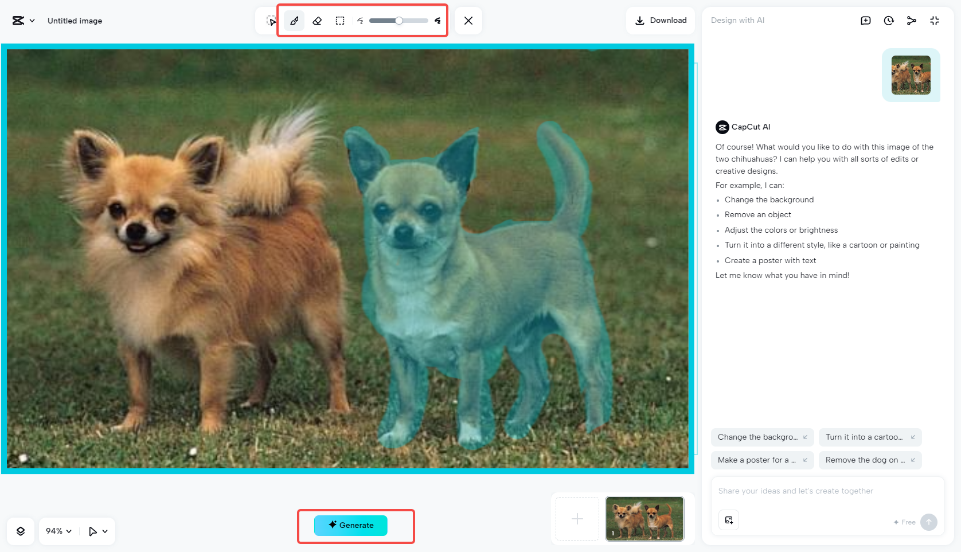The width and height of the screenshot is (961, 552).
Task: Click the share icon in AI panel
Action: pos(912,21)
